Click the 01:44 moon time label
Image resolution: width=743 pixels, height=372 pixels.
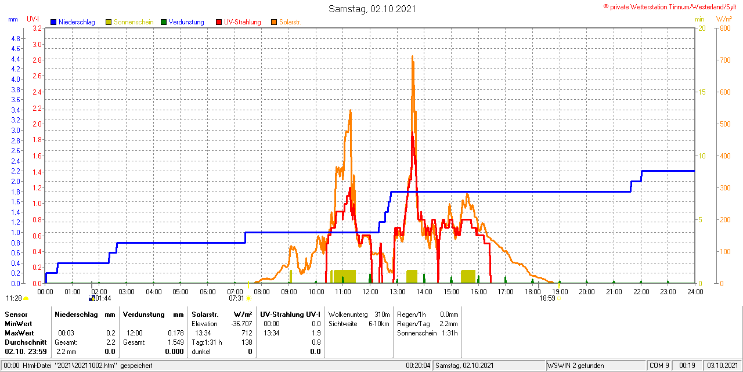103,298
